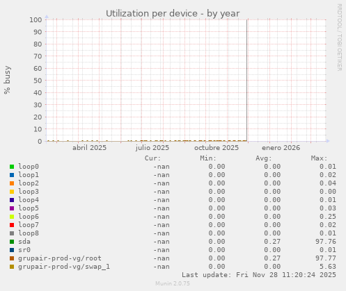Click the loop8 gray color swatch
This screenshot has width=346, height=291.
tap(12, 233)
